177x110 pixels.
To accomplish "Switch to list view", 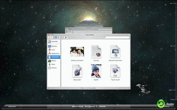I will (58, 37).
